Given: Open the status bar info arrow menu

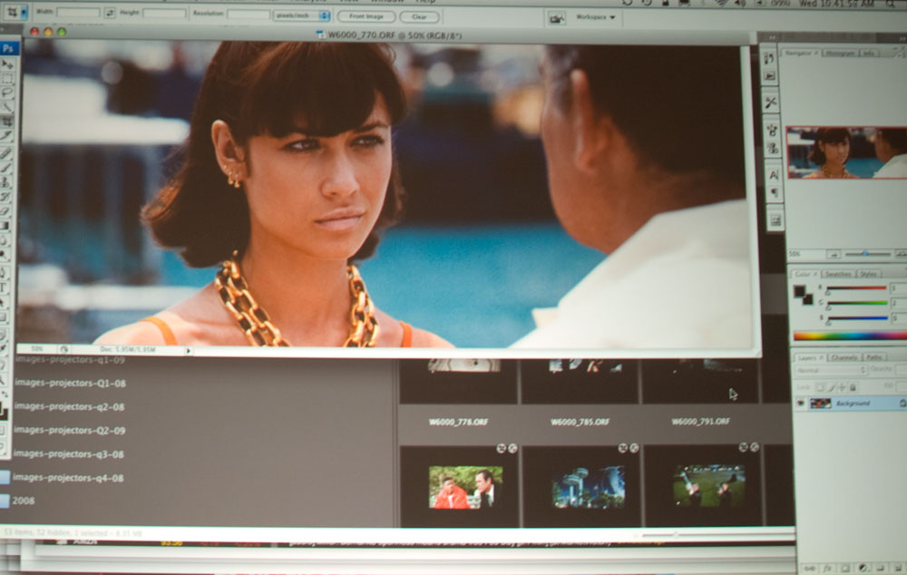Looking at the screenshot, I should 188,351.
